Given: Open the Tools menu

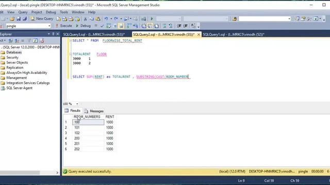Looking at the screenshot, I should pyautogui.click(x=64, y=12).
